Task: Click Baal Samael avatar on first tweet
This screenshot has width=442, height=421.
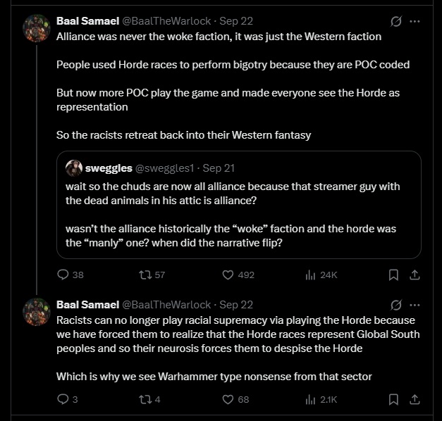Action: pos(37,28)
